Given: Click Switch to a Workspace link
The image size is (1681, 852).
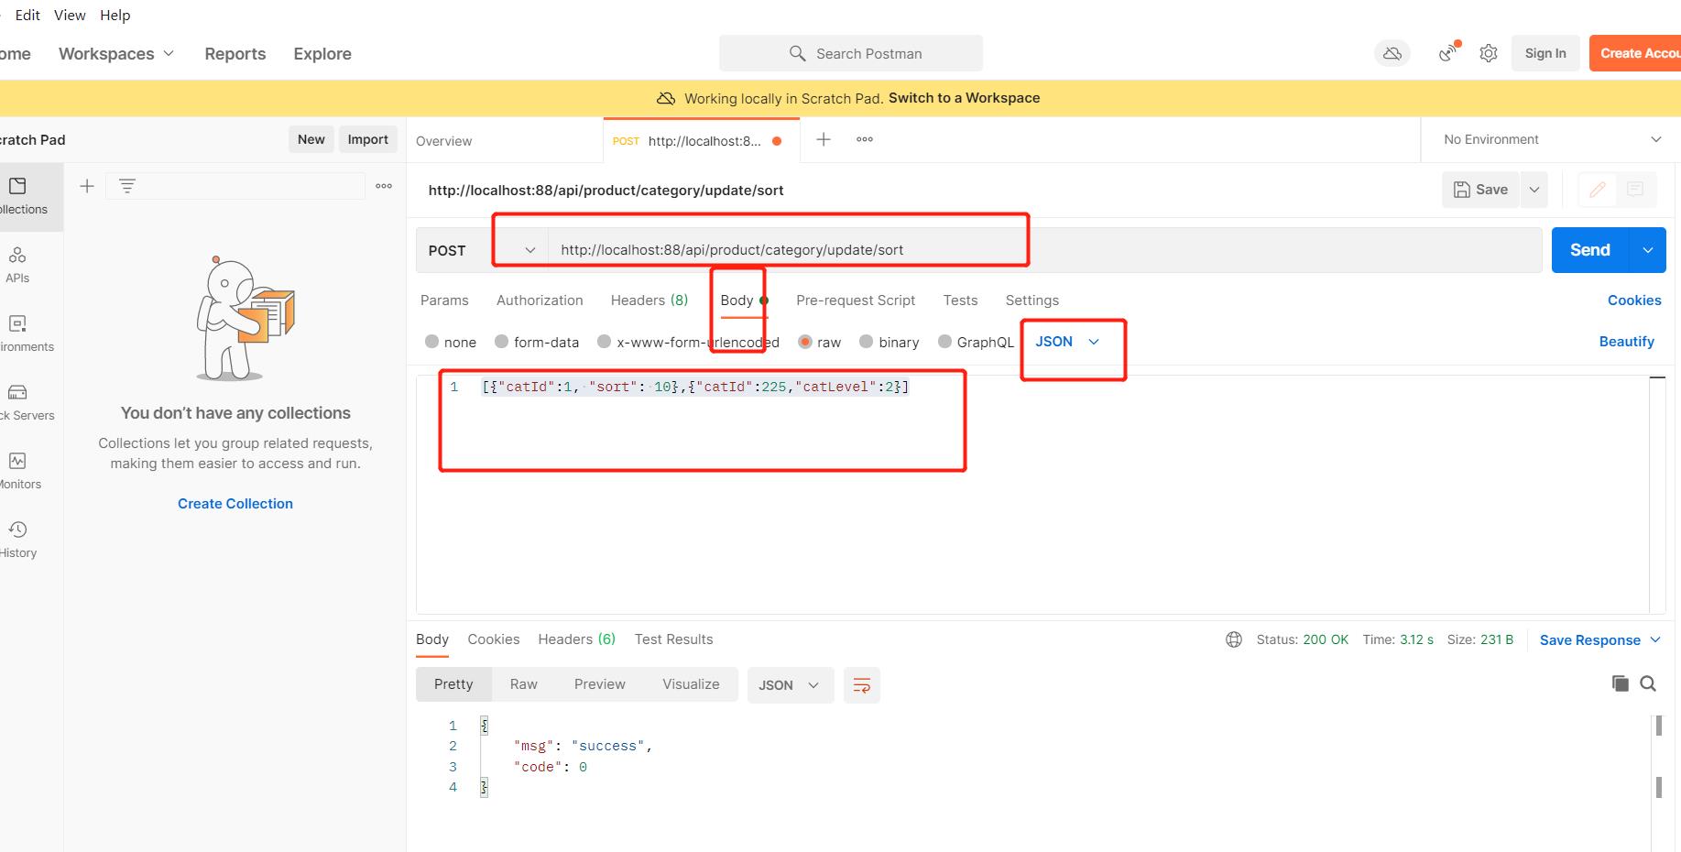Looking at the screenshot, I should click(965, 98).
